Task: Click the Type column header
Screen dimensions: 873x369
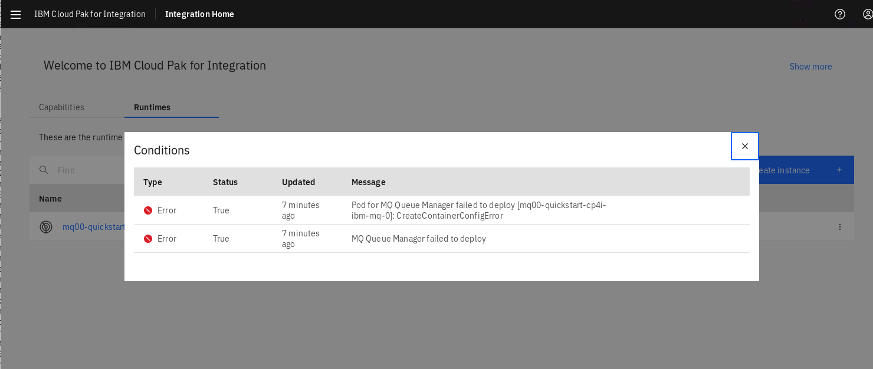Action: click(x=153, y=182)
